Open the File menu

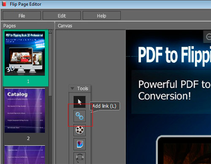pos(22,16)
